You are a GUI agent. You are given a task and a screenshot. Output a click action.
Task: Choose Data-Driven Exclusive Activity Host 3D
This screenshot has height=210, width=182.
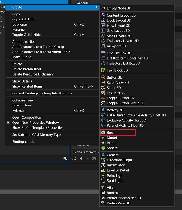tap(136, 115)
